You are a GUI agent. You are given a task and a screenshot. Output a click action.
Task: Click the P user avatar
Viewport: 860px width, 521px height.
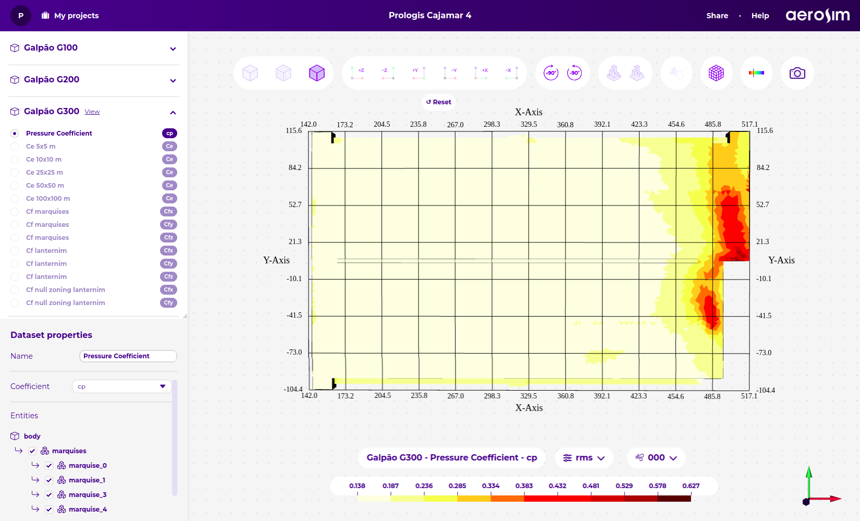[x=21, y=16]
